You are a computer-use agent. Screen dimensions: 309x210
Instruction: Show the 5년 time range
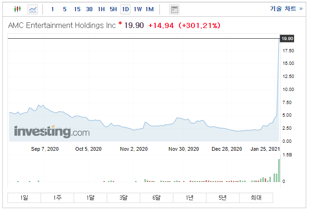223,197
